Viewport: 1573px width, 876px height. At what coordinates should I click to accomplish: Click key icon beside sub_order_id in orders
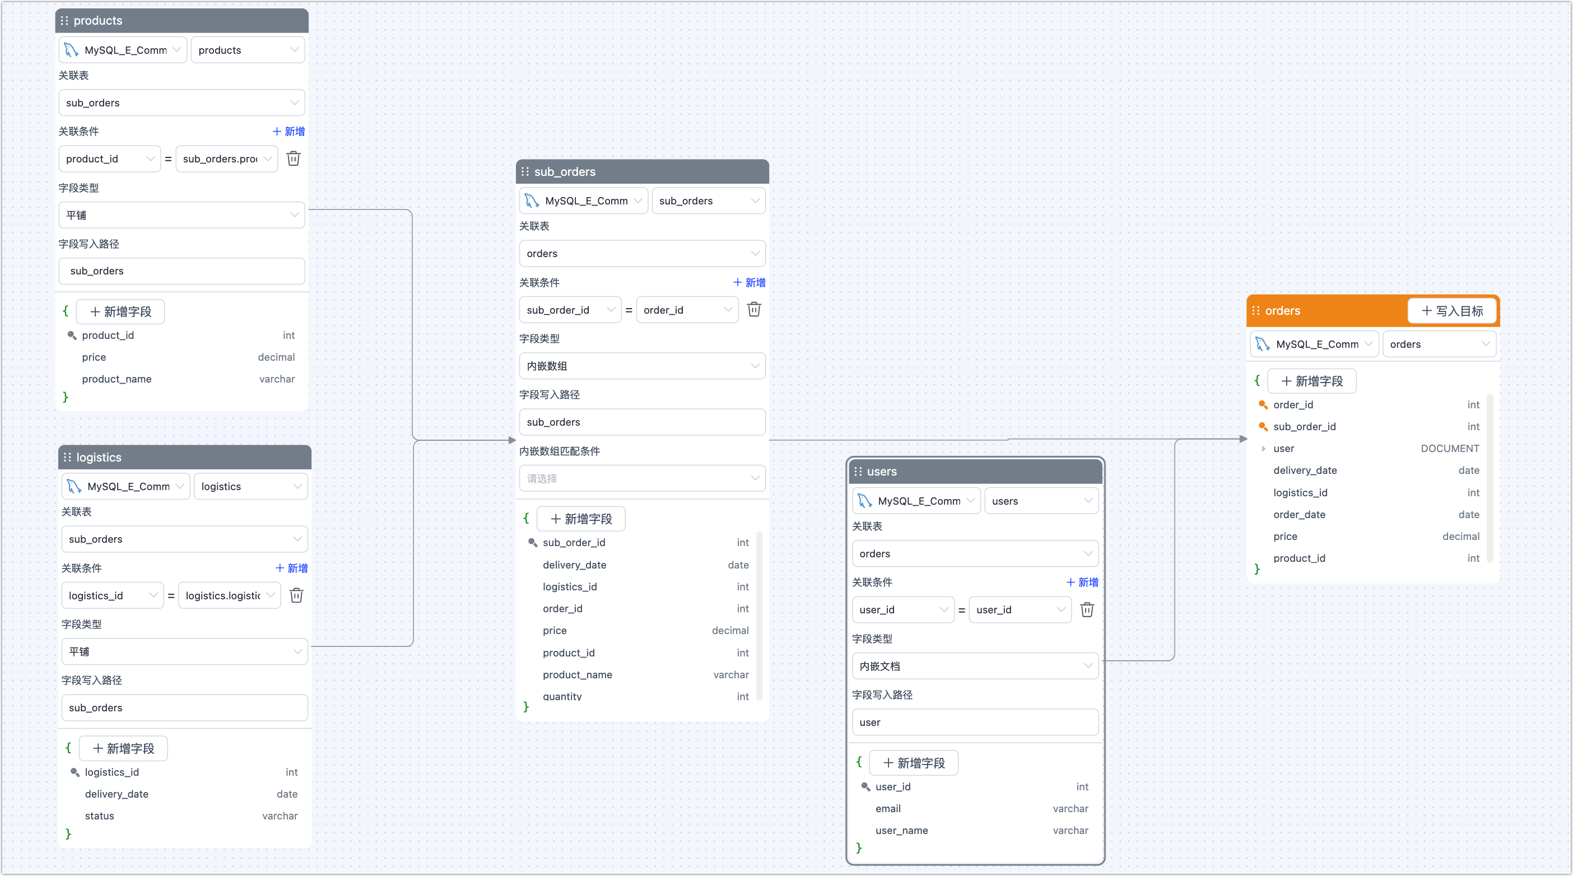pos(1263,427)
